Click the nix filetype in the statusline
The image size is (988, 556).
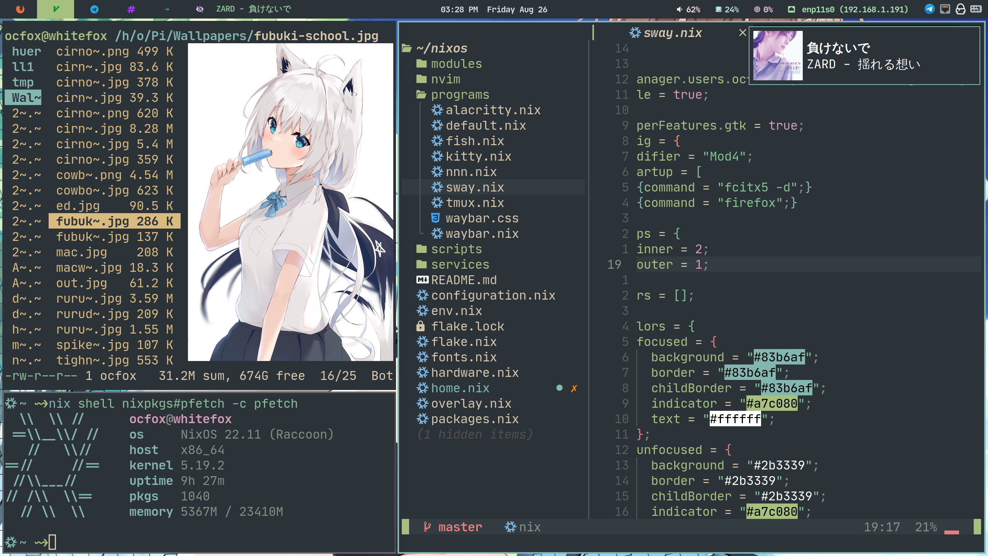pyautogui.click(x=523, y=527)
